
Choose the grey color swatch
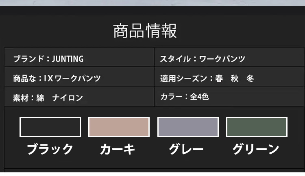tap(188, 127)
